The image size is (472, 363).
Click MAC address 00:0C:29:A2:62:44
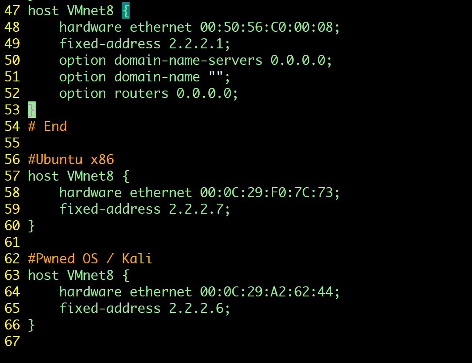point(269,292)
